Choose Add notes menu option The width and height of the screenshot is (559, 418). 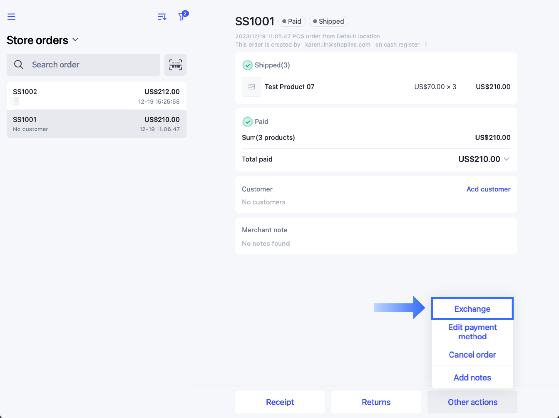click(472, 377)
